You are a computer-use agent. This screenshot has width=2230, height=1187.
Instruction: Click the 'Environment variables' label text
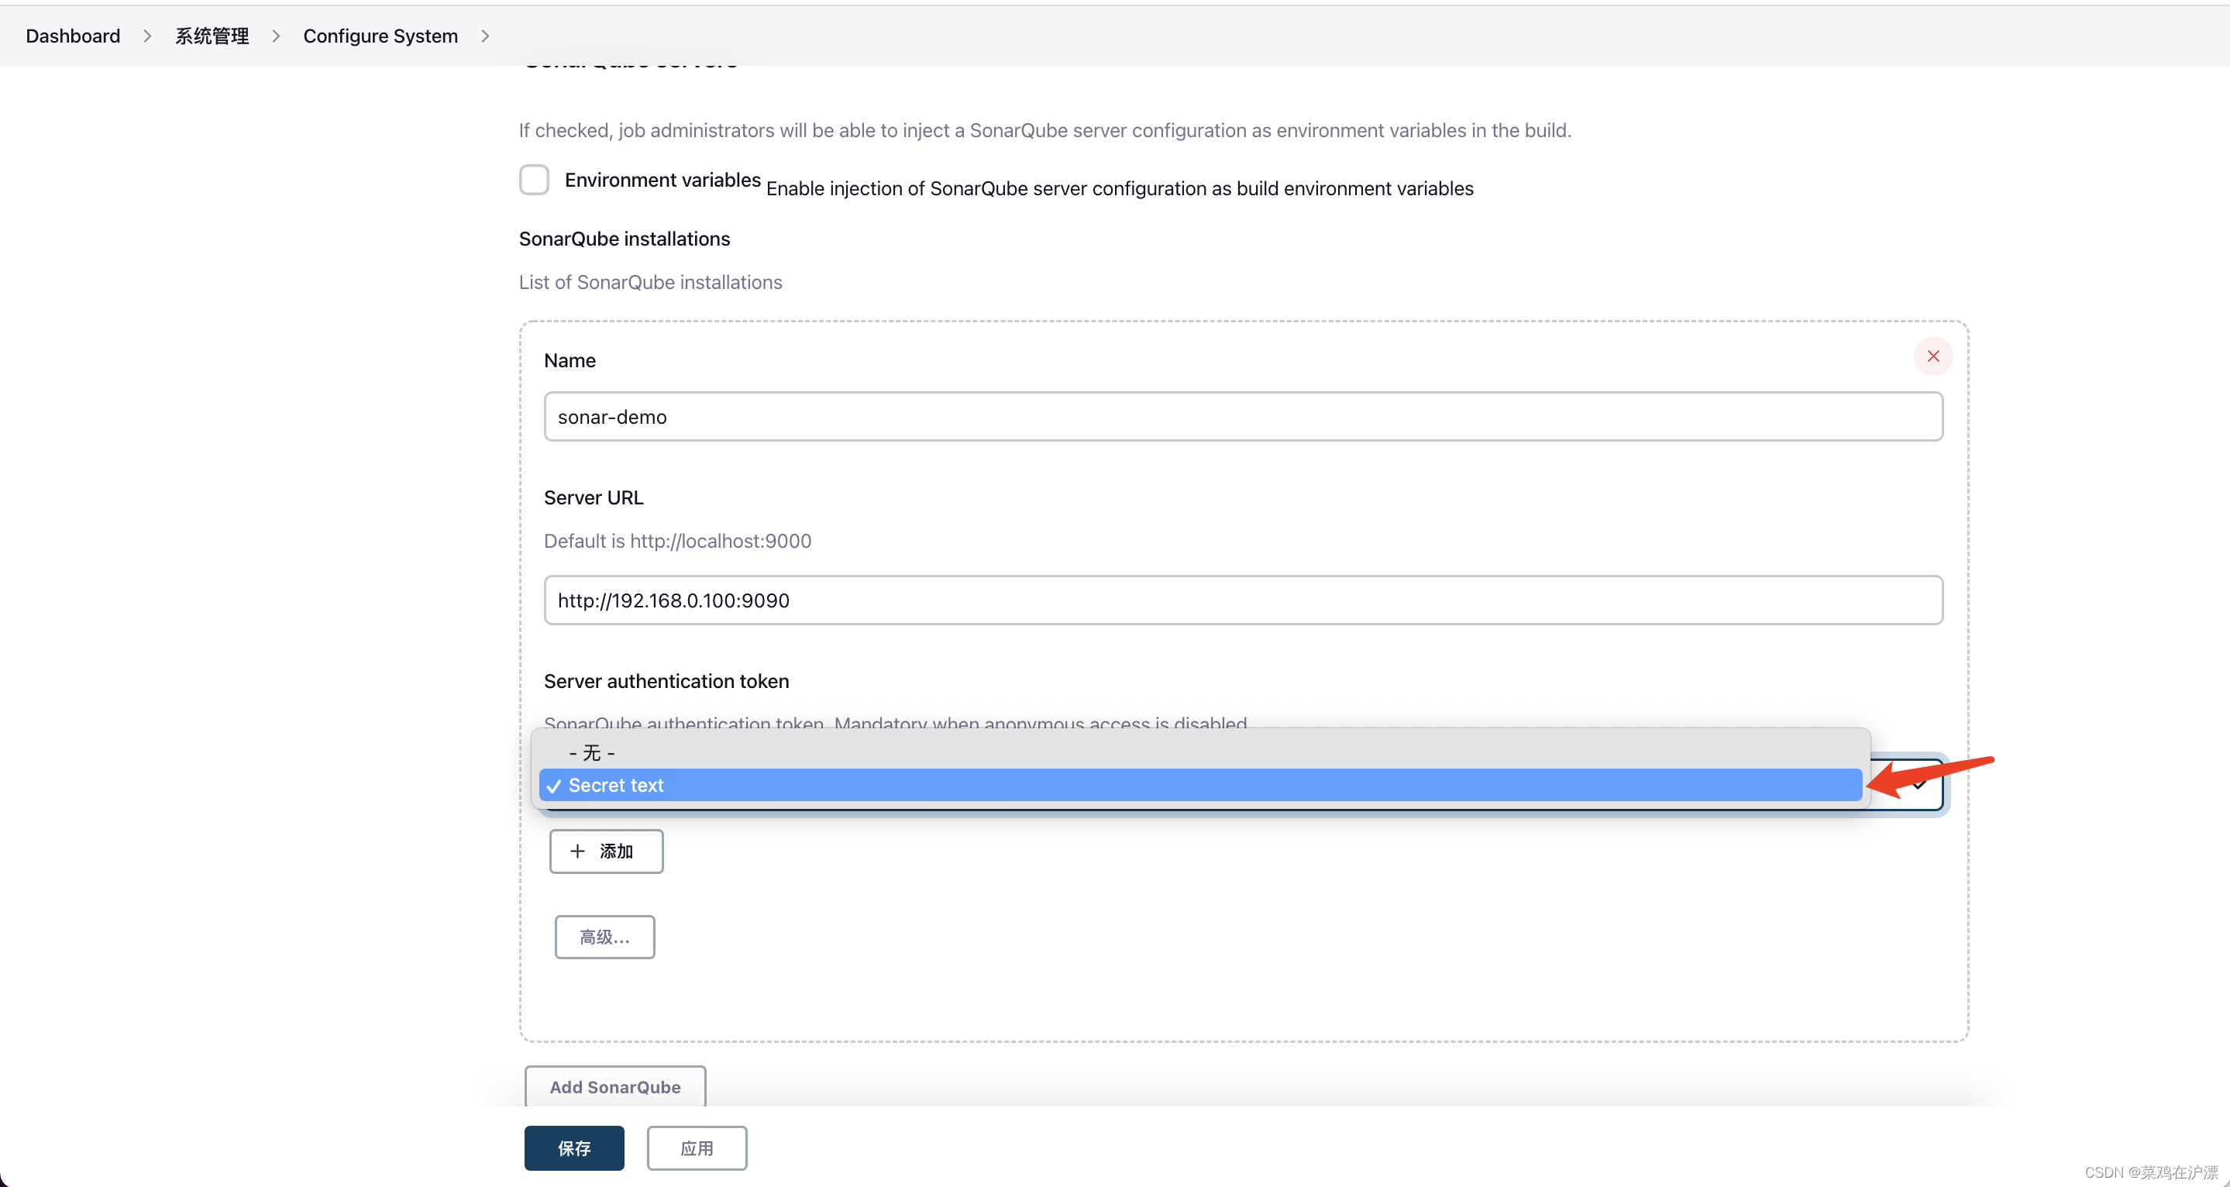point(662,180)
